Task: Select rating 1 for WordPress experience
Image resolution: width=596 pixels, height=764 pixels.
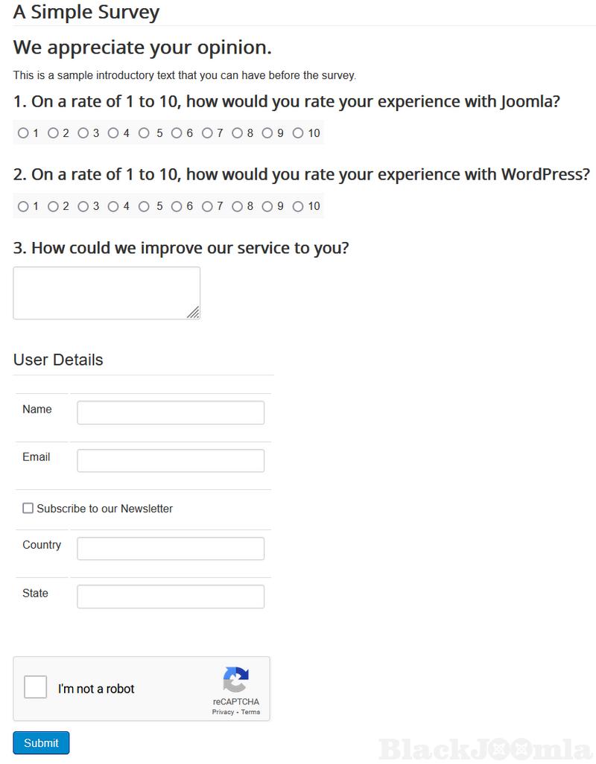Action: 23,206
